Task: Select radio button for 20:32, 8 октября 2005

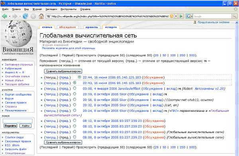Action: (x=74, y=105)
